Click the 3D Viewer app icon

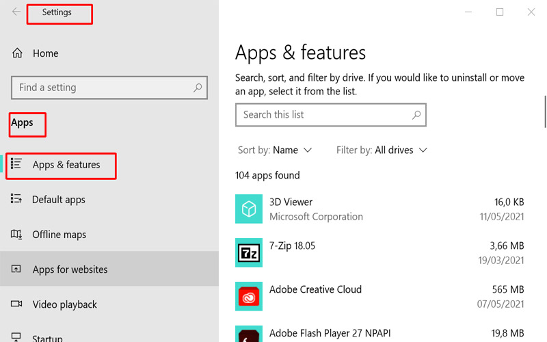[x=248, y=209]
